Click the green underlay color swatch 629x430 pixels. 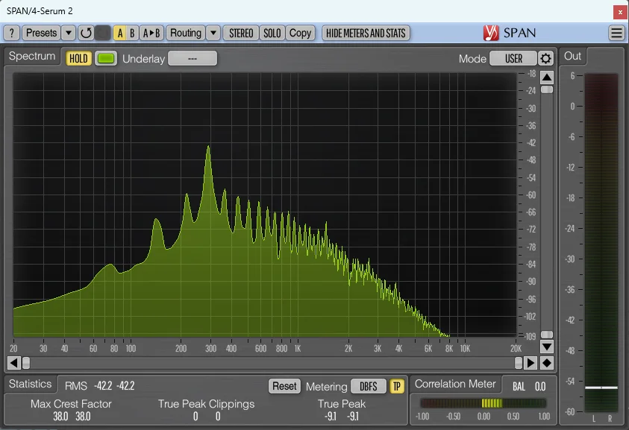click(105, 57)
